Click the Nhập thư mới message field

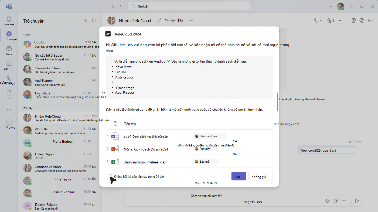pos(243,201)
